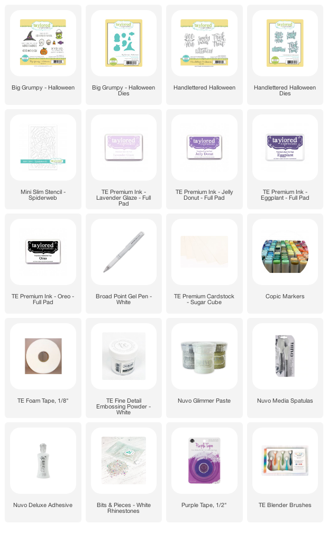
Task: Select the Eggplant ink pad image
Action: (285, 147)
